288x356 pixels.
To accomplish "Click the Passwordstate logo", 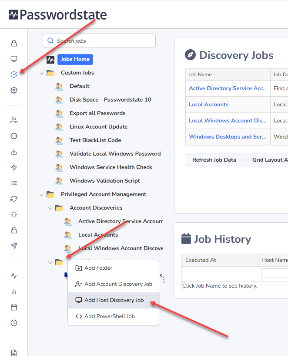I will (x=57, y=15).
